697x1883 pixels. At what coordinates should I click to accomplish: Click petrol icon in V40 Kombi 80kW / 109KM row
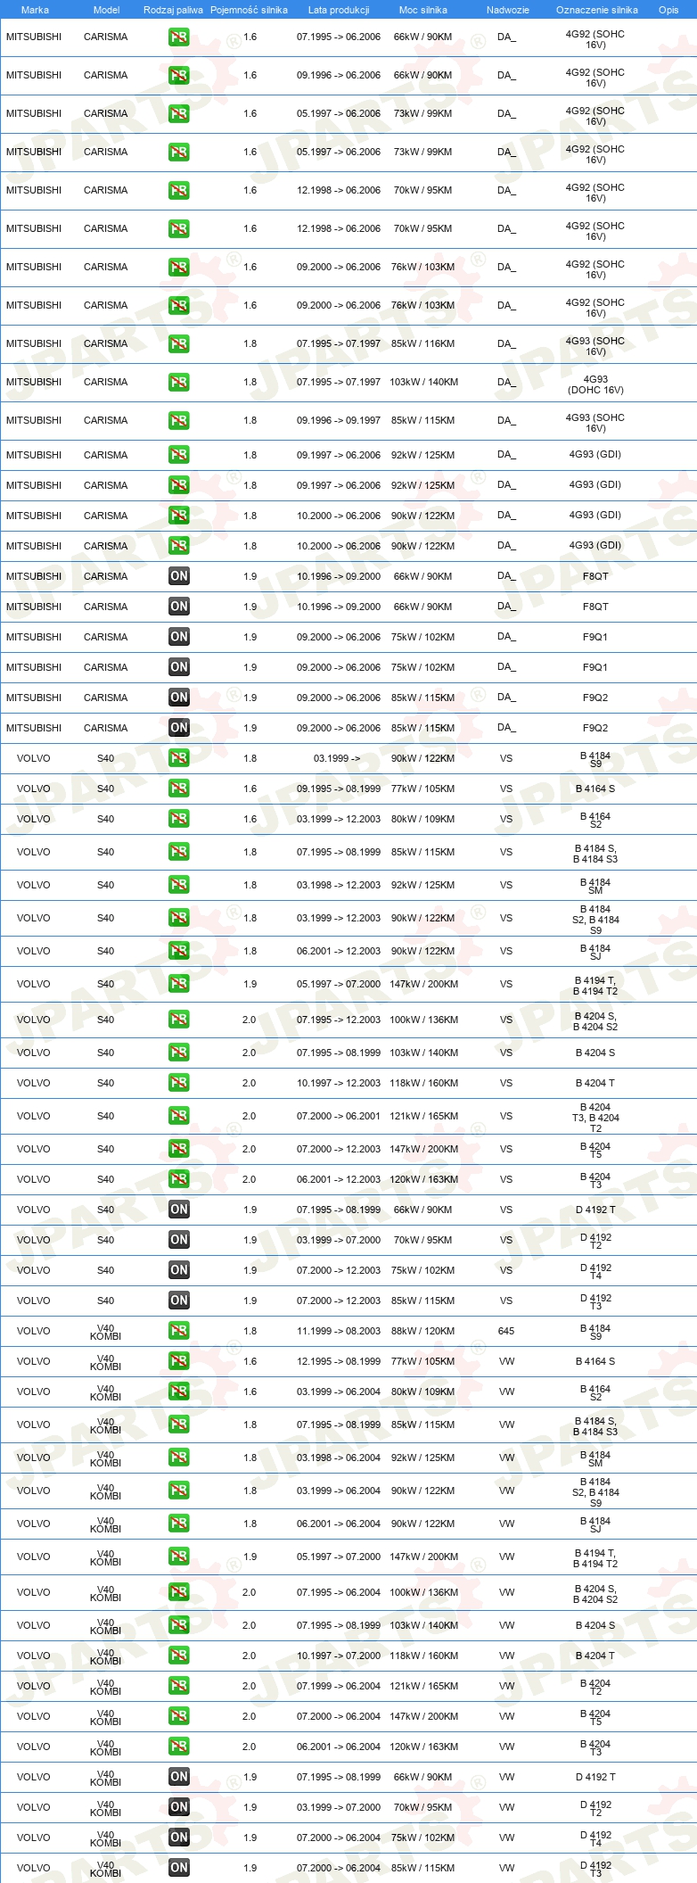tap(178, 1392)
